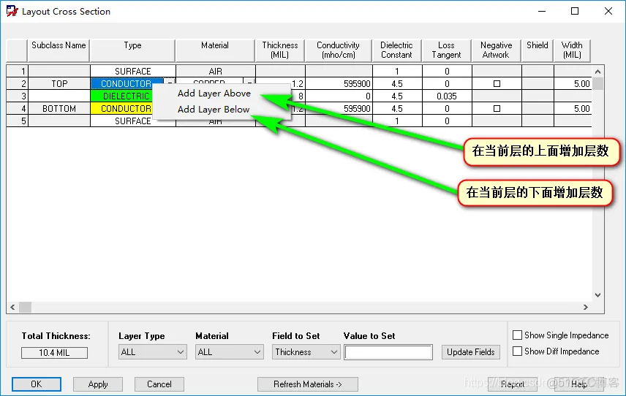Screen dimensions: 626x396
Task: Click loss tangent 0.035 cell
Action: (447, 96)
